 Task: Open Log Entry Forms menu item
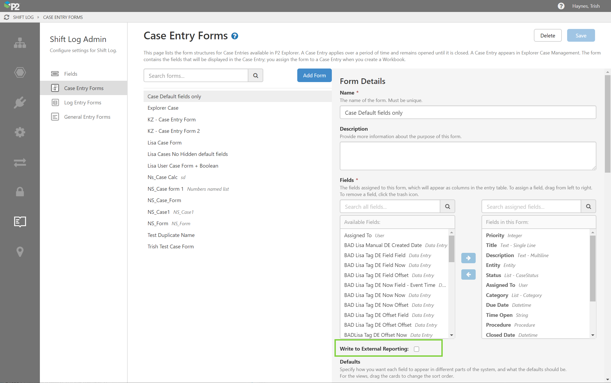(83, 103)
